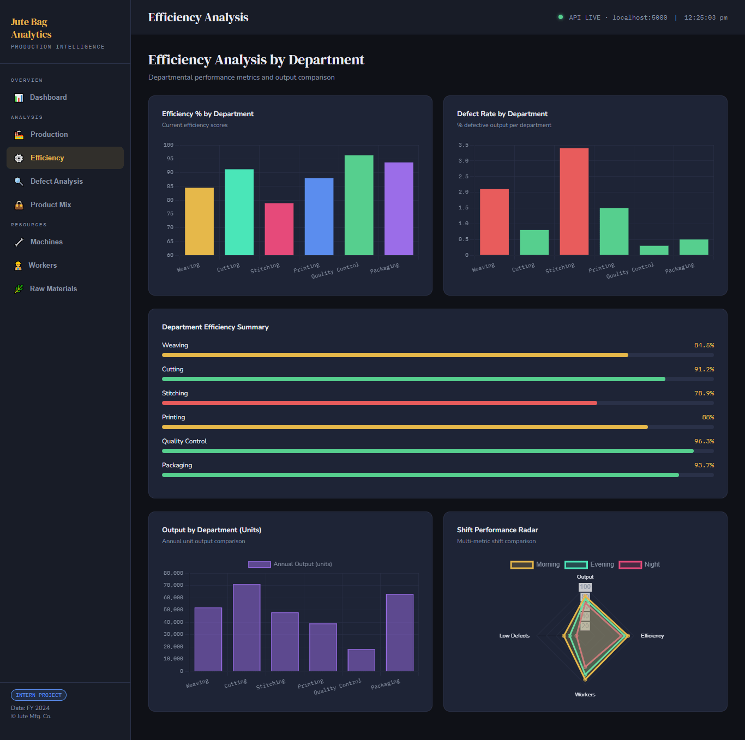745x740 pixels.
Task: Click the Raw Materials plant icon
Action: (x=19, y=289)
